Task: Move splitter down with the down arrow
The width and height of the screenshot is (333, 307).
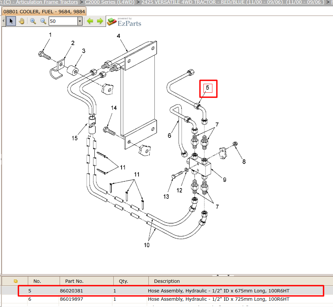Action: click(x=229, y=275)
